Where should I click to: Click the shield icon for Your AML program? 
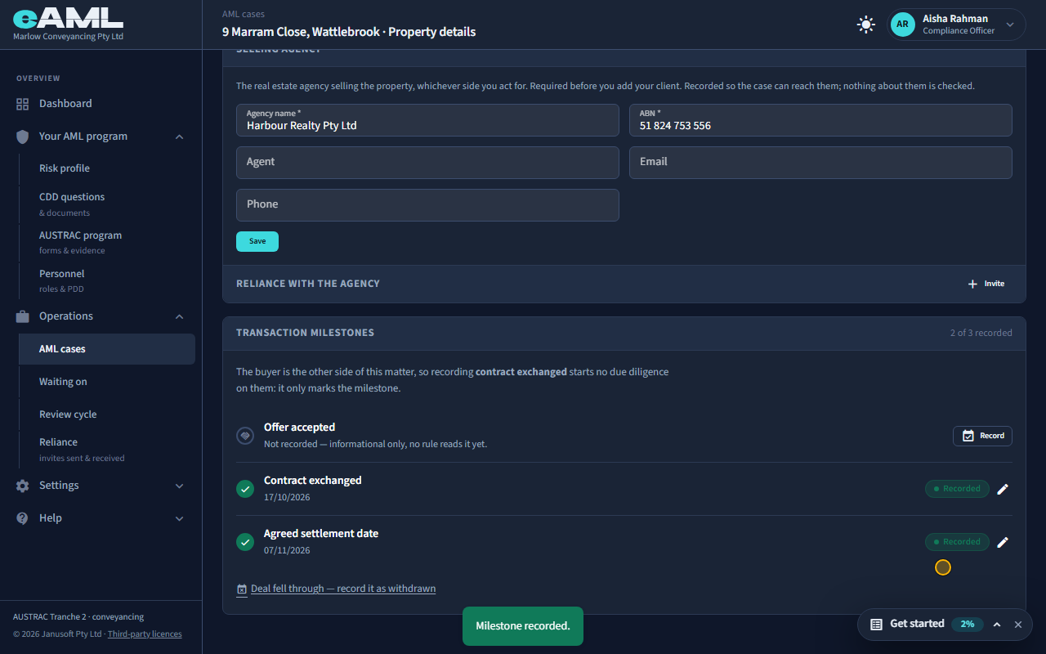coord(23,137)
